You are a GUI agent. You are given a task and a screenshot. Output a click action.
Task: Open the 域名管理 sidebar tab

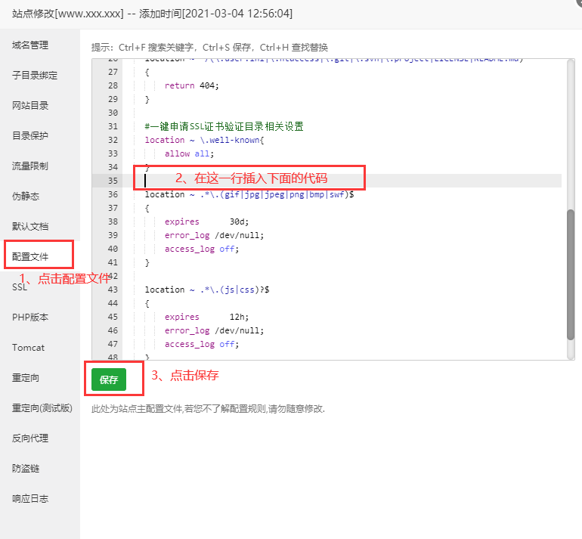[30, 45]
